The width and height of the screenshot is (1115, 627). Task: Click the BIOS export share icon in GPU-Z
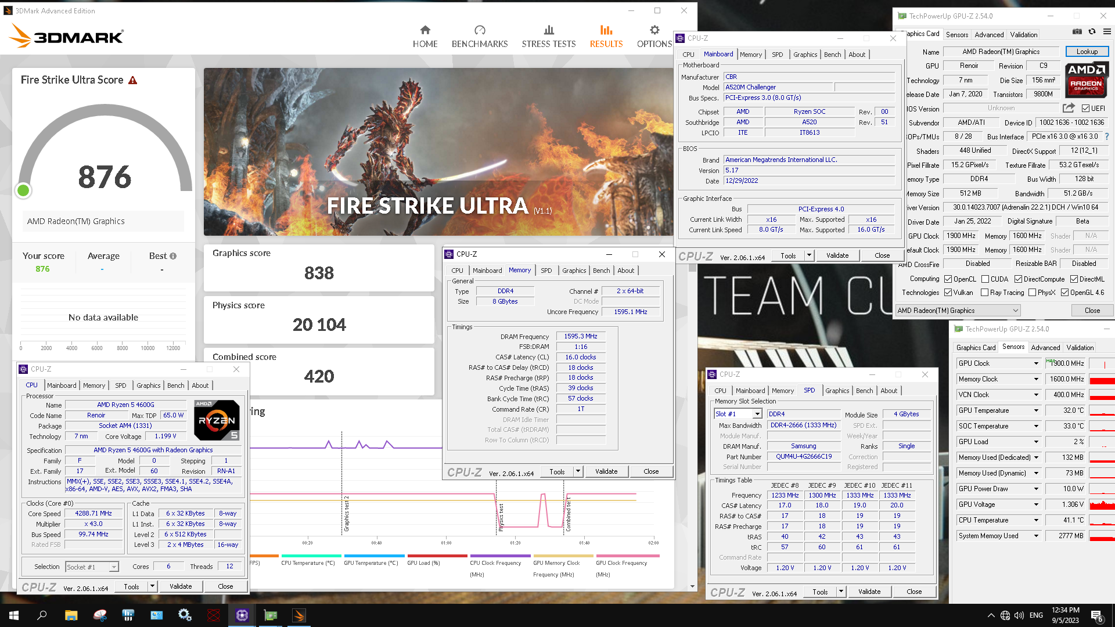(1069, 108)
